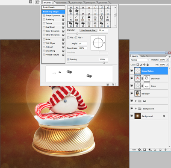Select the Background layer thumbnail
171x168 pixels.
[x=138, y=116]
